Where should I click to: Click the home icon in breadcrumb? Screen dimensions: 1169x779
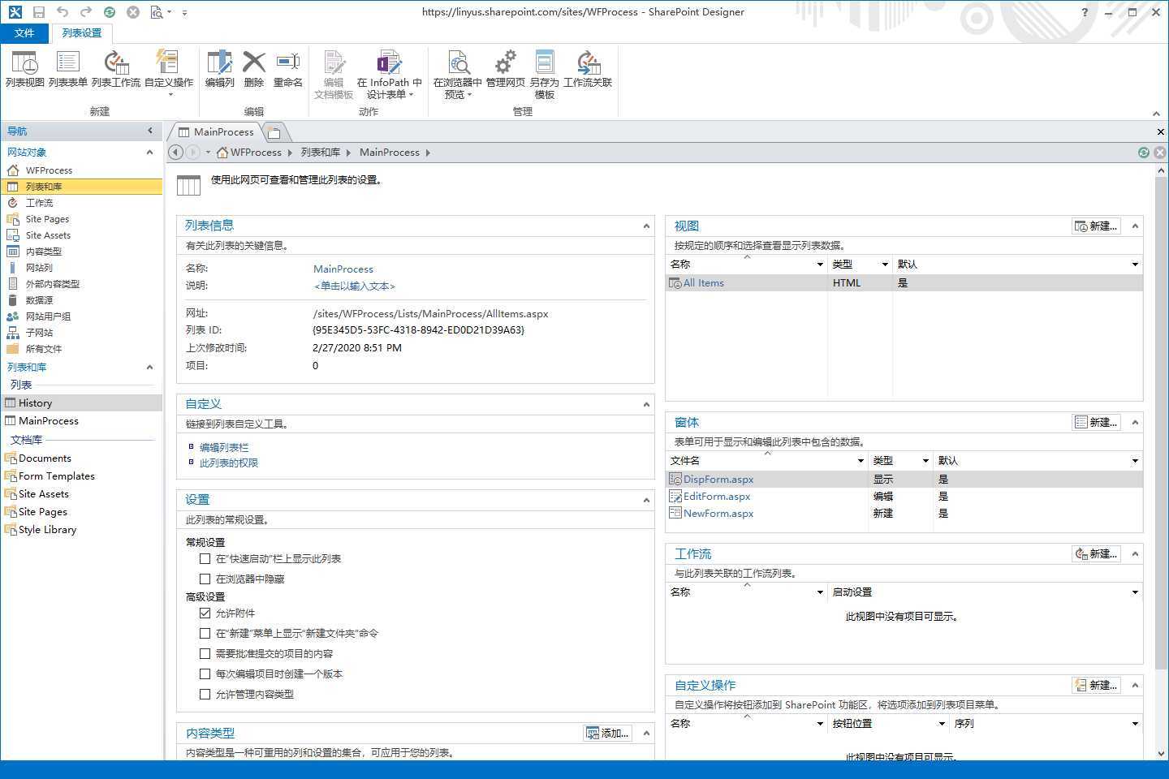[x=222, y=152]
